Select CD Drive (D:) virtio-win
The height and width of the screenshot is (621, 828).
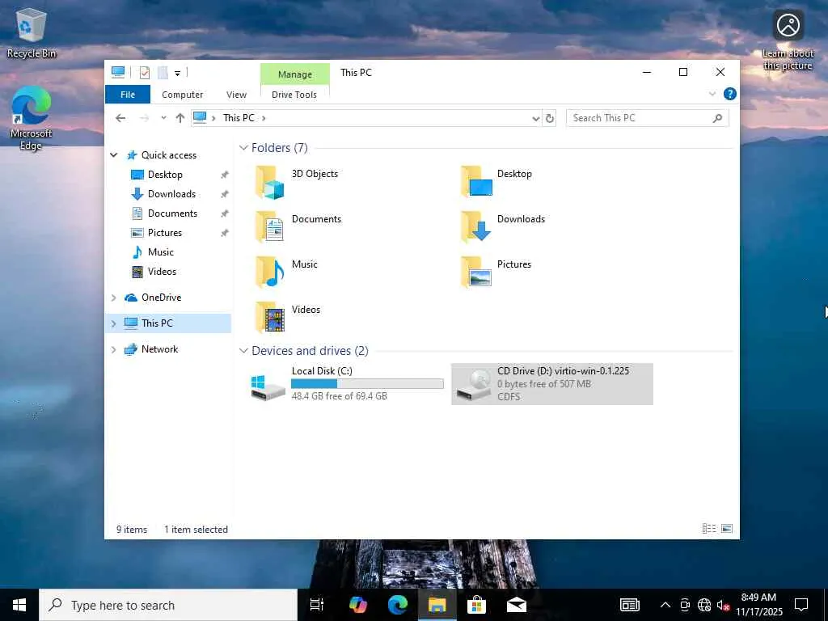point(551,384)
